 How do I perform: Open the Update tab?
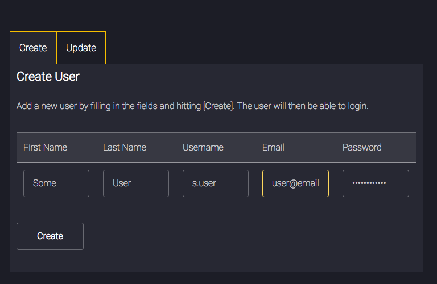pos(81,48)
